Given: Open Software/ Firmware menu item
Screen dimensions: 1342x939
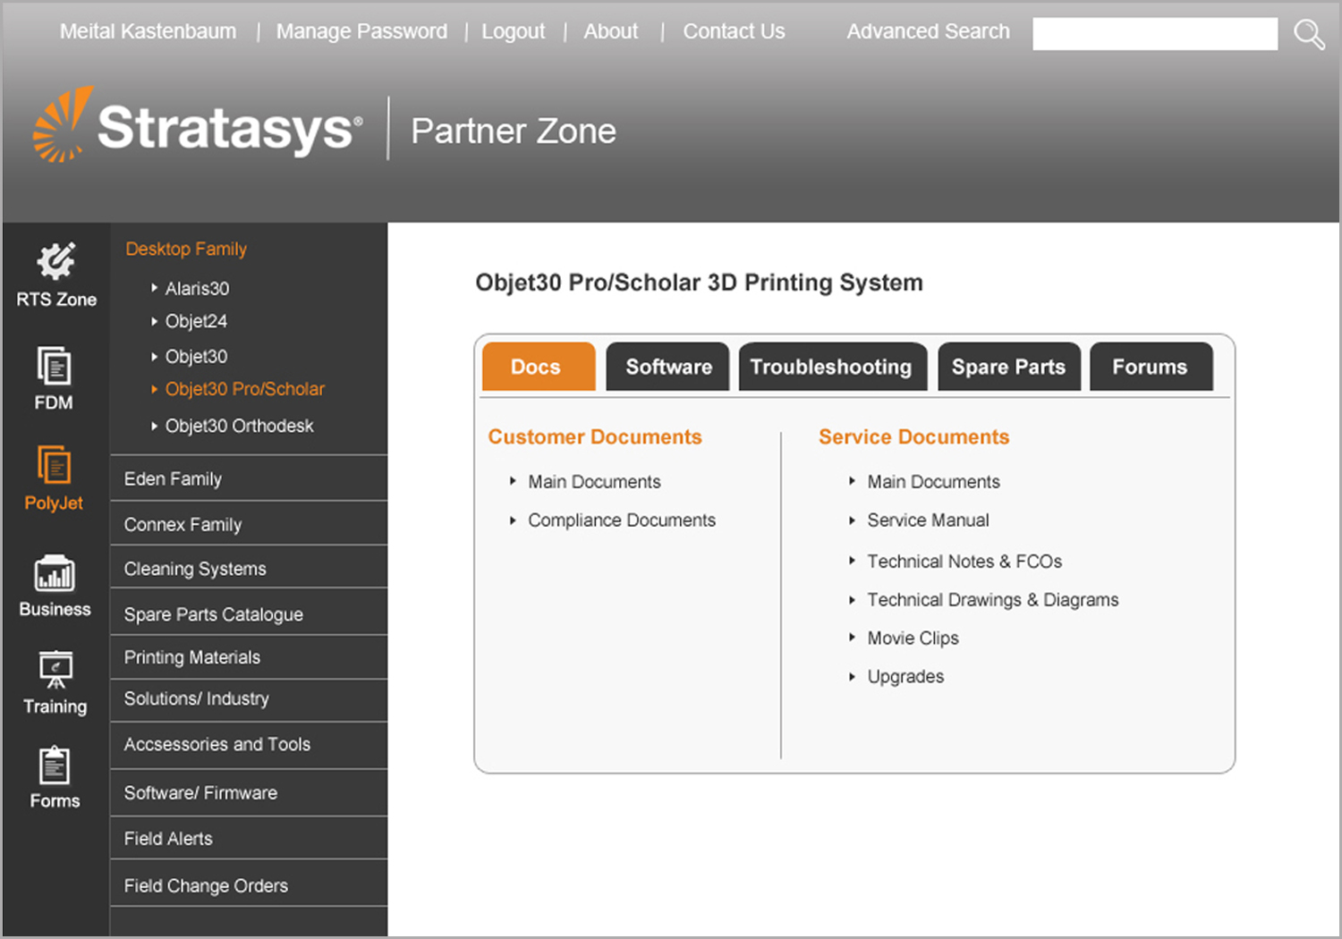Looking at the screenshot, I should [249, 792].
